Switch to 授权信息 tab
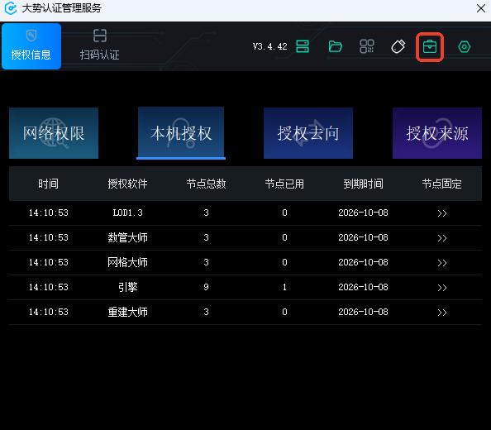Screen dimensions: 491x430 (31, 46)
